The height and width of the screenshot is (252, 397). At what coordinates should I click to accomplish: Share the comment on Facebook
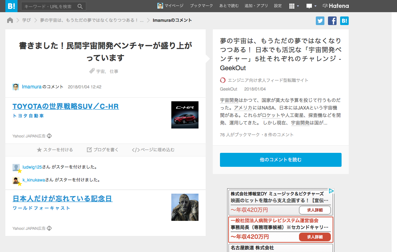coord(332,21)
